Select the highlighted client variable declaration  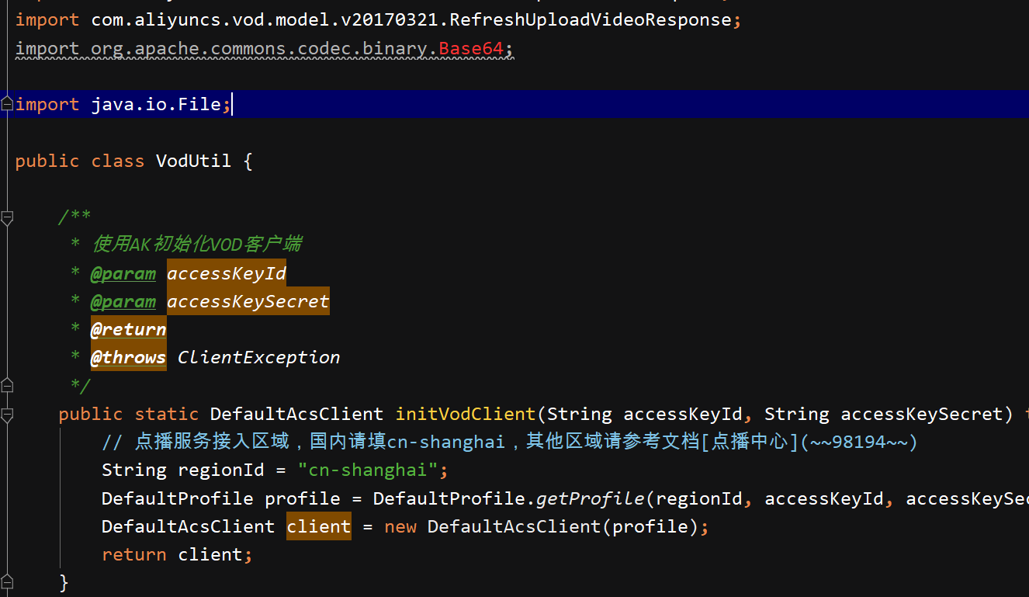[318, 526]
